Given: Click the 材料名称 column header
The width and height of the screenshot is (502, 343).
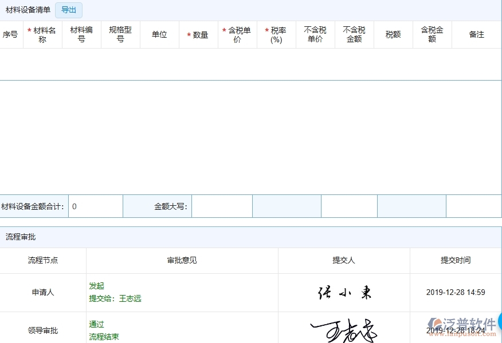Looking at the screenshot, I should point(42,34).
